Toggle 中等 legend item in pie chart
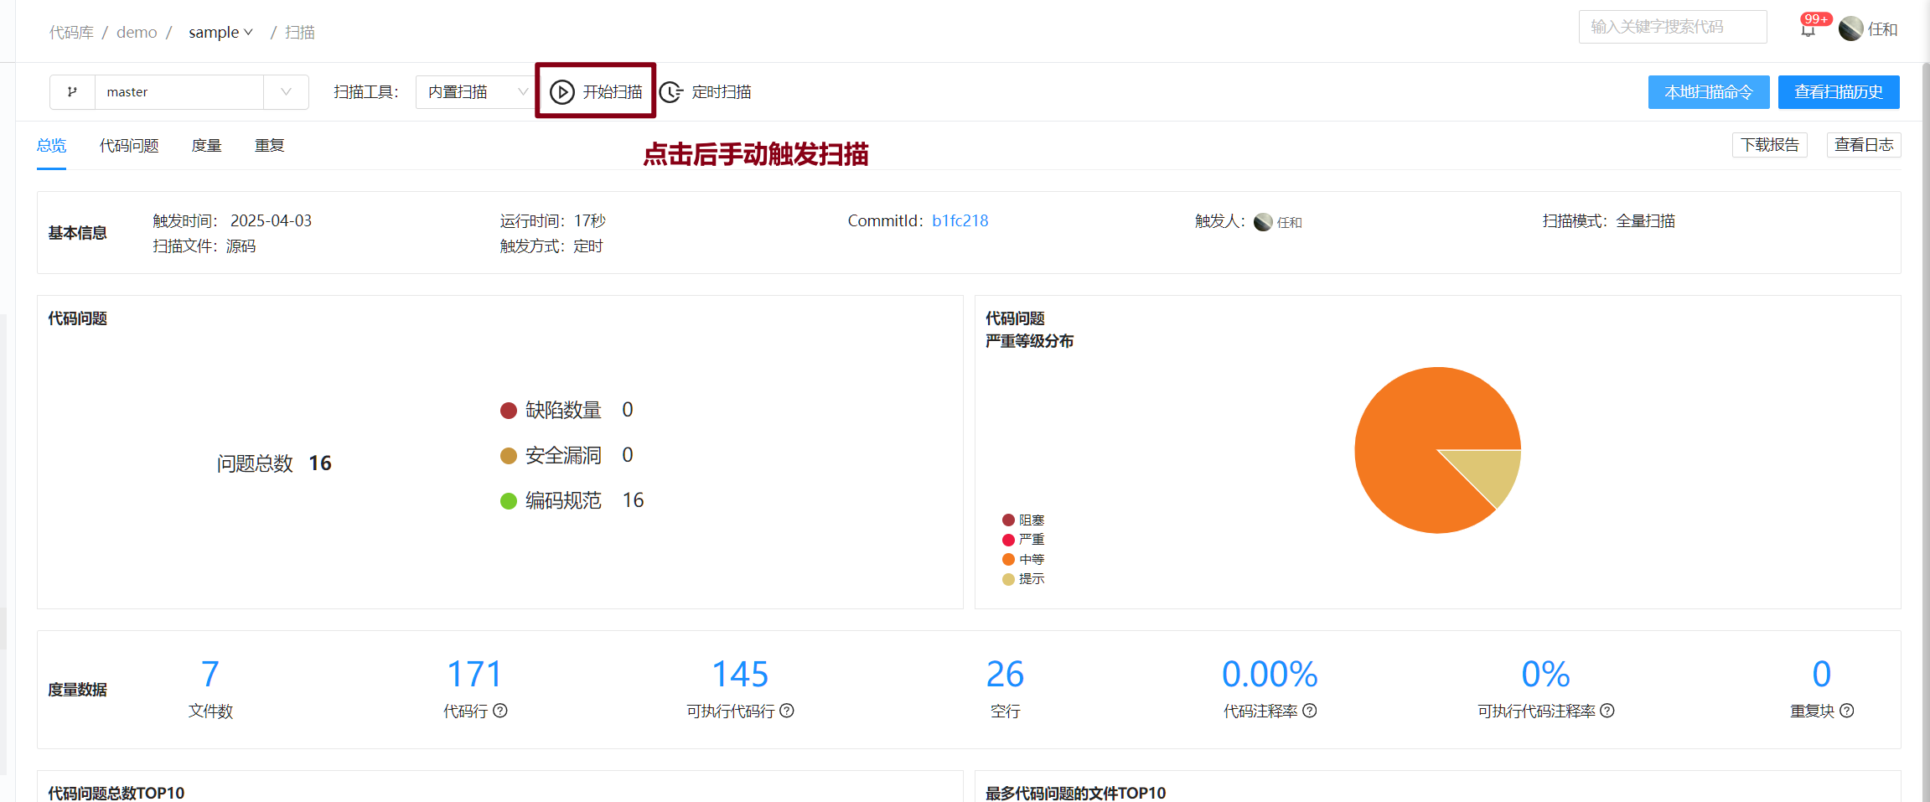Viewport: 1930px width, 802px height. click(x=1023, y=559)
